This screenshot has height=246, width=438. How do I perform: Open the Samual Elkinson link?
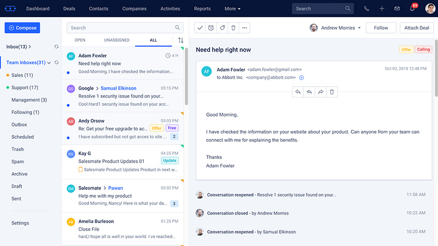[119, 88]
